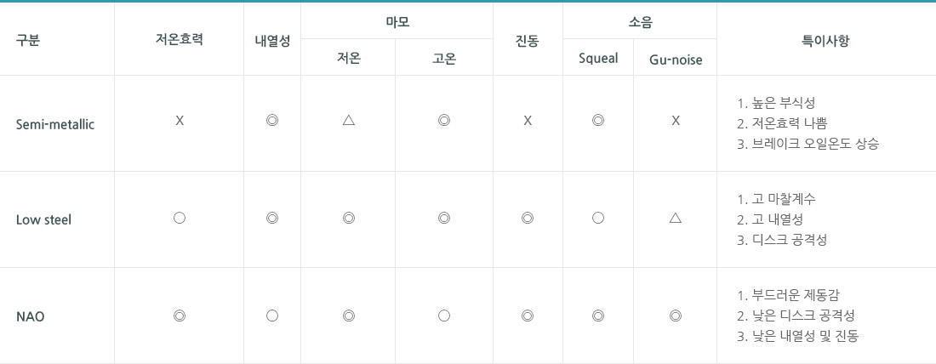Click the double circle for NAO Gu-noise
Viewport: 936px width, 364px height.
(x=675, y=316)
